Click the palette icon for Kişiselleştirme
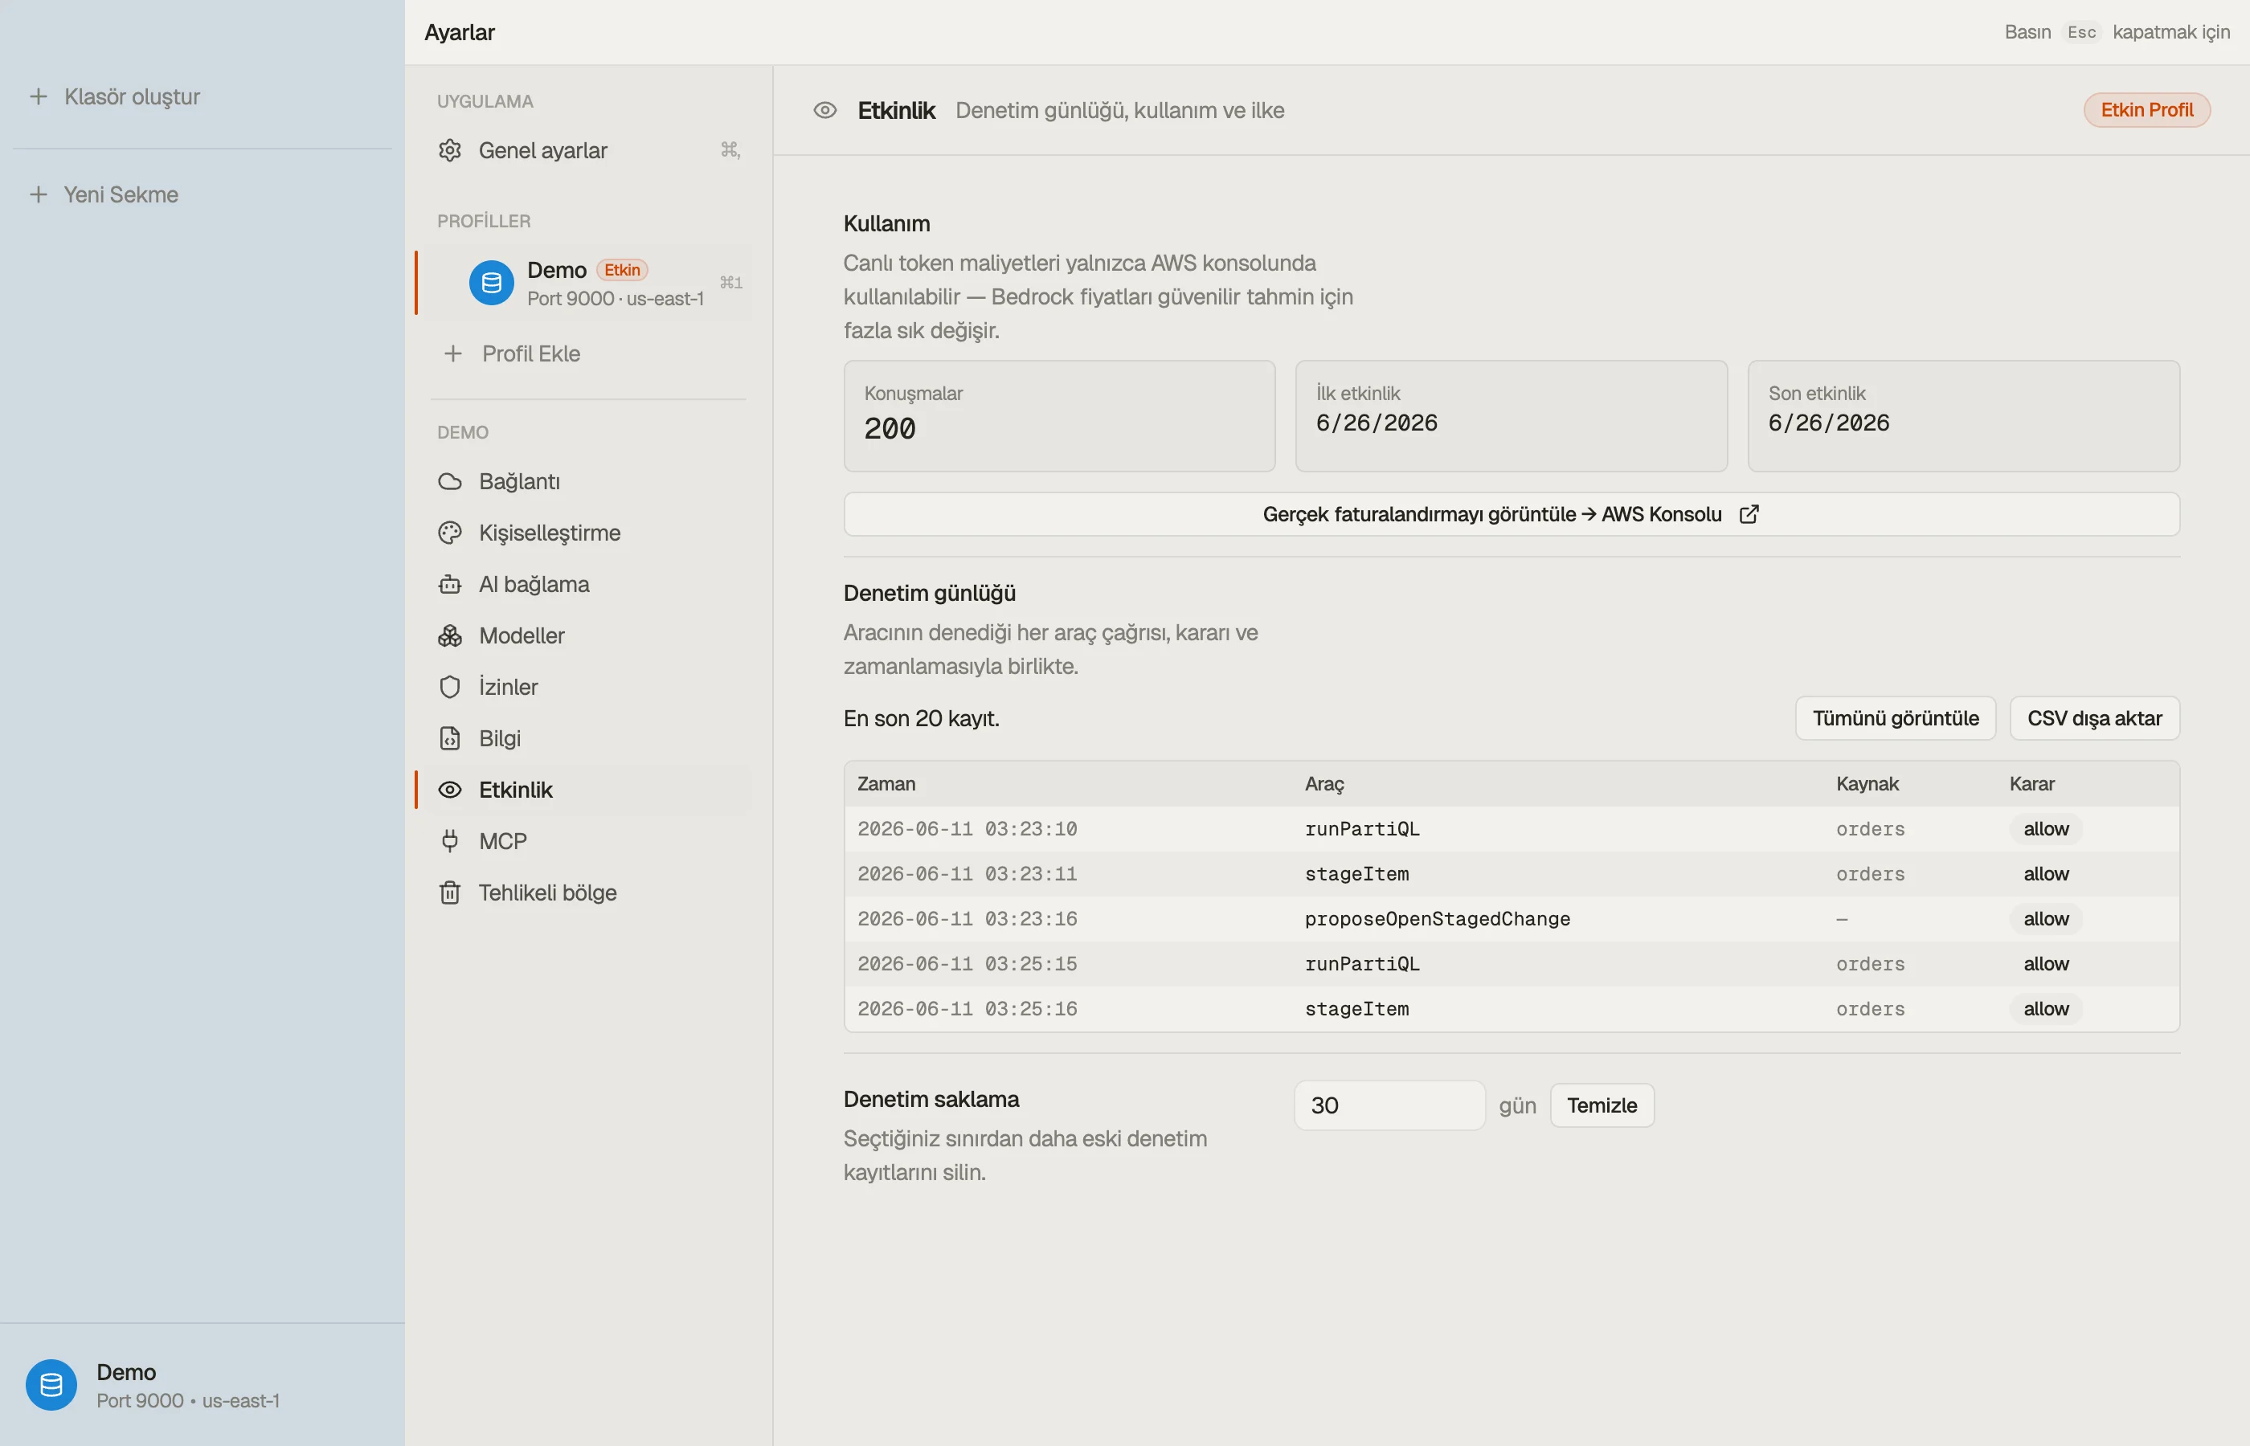 click(x=450, y=533)
